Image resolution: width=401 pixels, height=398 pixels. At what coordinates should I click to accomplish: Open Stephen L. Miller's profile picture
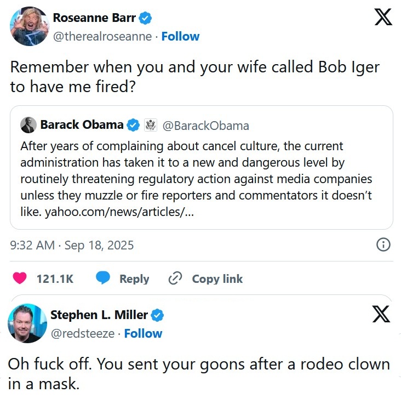coord(27,323)
